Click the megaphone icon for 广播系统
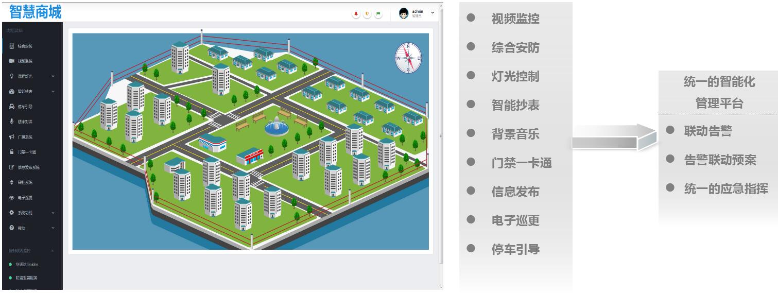Image resolution: width=778 pixels, height=293 pixels. point(12,137)
